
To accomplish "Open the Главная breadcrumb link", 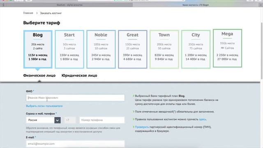I will tap(28, 13).
